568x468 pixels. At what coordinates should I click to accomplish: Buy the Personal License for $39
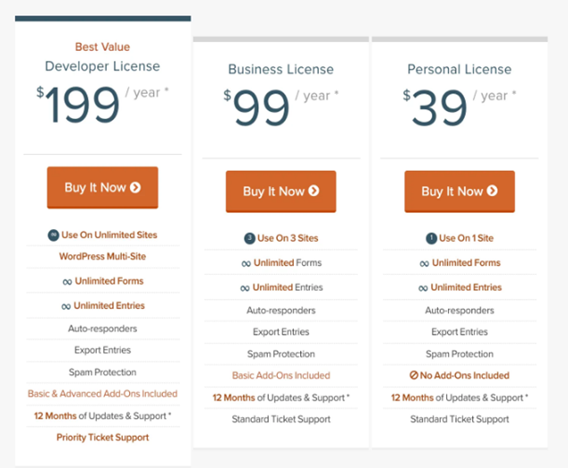[x=460, y=191]
